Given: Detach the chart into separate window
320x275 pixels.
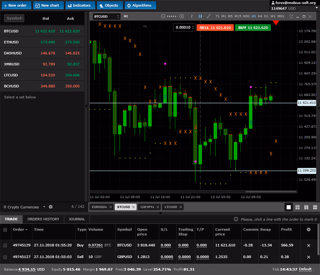Looking at the screenshot, I should click(x=291, y=16).
